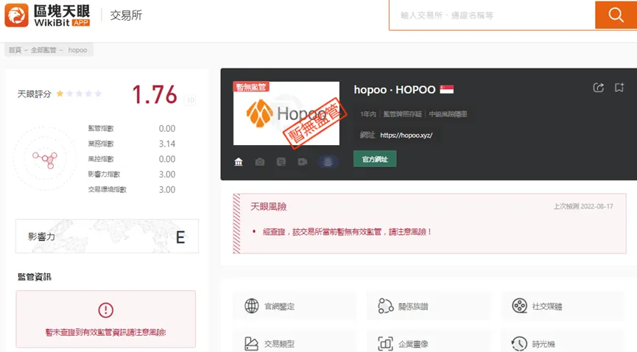Open 時光機 clock icon
This screenshot has height=352, width=637.
(520, 344)
